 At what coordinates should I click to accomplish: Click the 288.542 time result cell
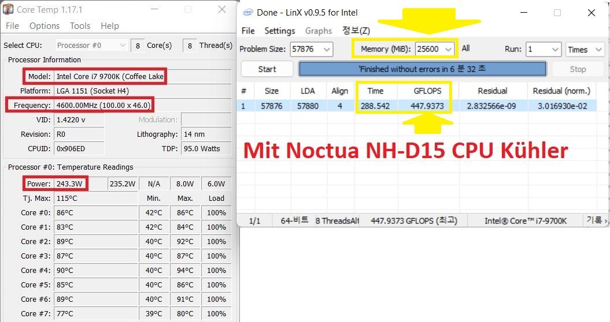coord(375,106)
